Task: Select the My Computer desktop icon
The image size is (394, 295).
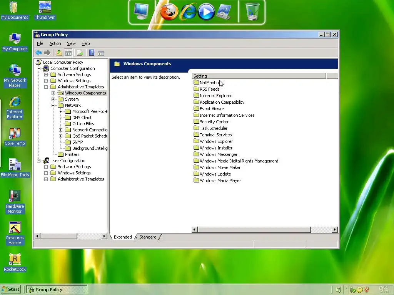Action: (x=15, y=42)
